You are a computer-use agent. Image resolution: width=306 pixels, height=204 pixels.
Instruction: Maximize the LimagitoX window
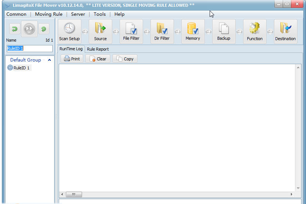pos(287,4)
